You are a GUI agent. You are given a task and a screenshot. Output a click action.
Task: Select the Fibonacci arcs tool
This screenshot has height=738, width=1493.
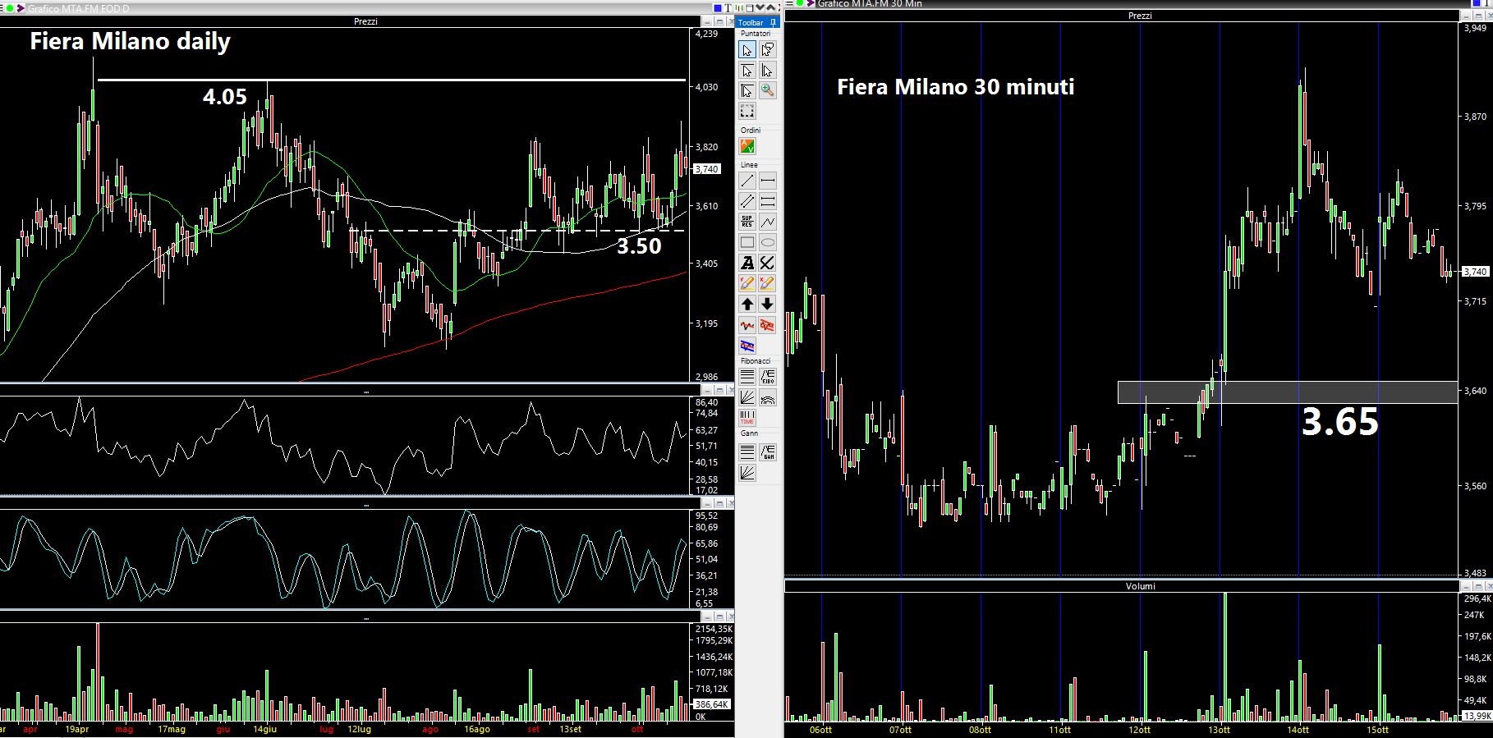point(767,397)
